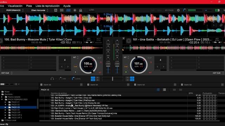This screenshot has height=126, width=225.
Task: Click master volume knob icon in top bar
Action: coord(184,10)
